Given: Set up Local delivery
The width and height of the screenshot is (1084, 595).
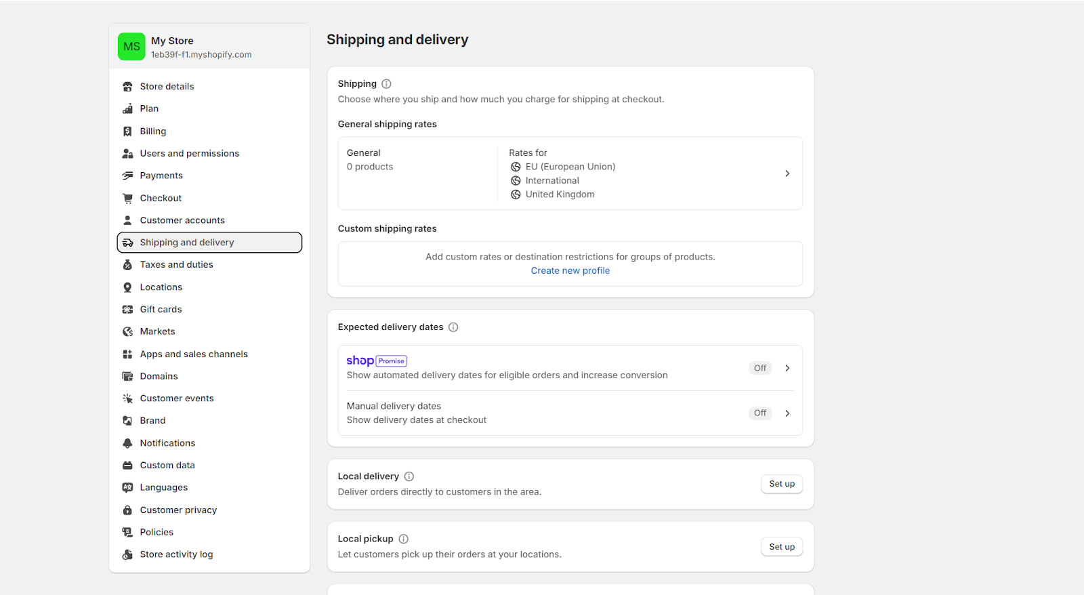Looking at the screenshot, I should click(782, 484).
